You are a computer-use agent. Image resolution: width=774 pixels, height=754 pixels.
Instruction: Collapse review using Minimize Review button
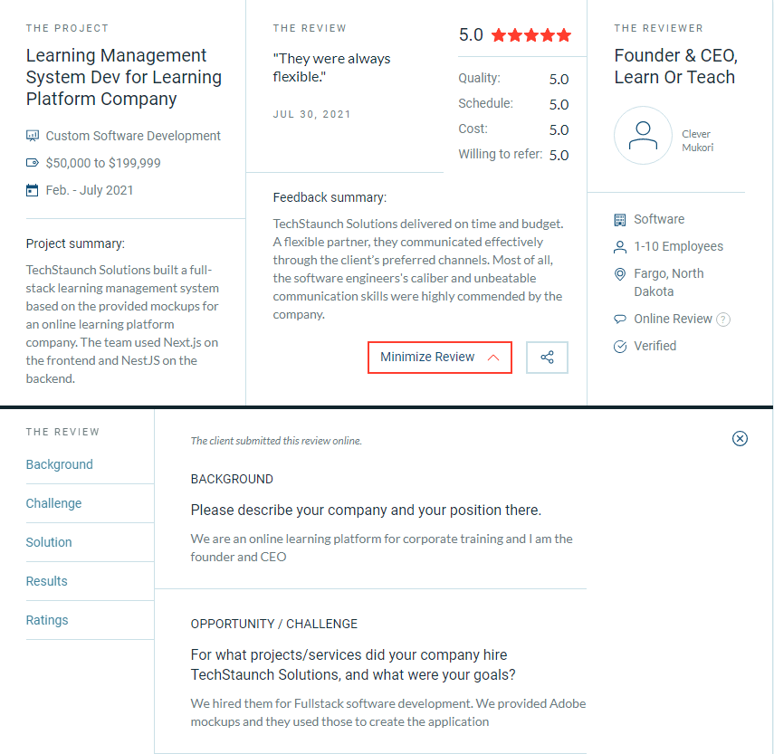coord(439,358)
